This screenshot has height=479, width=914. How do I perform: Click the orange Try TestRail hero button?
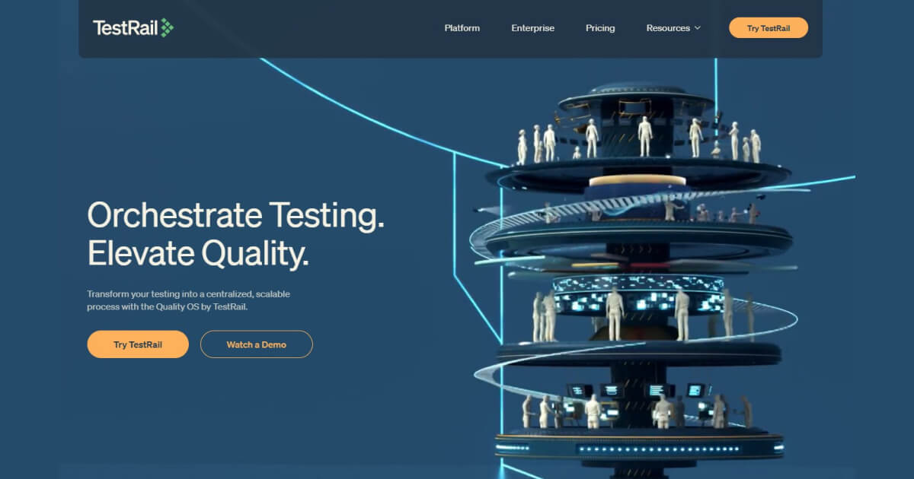[x=138, y=344]
